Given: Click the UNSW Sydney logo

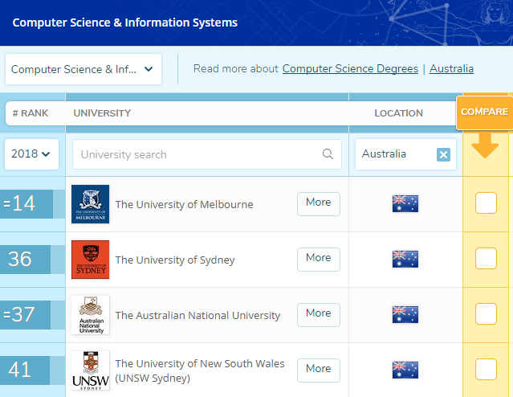Looking at the screenshot, I should click(x=90, y=370).
